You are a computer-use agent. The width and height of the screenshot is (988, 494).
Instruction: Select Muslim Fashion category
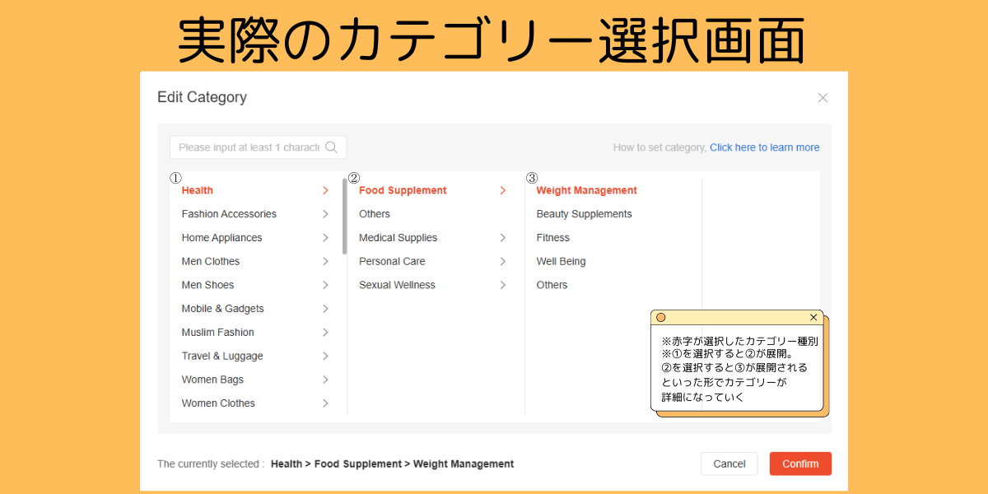(218, 333)
